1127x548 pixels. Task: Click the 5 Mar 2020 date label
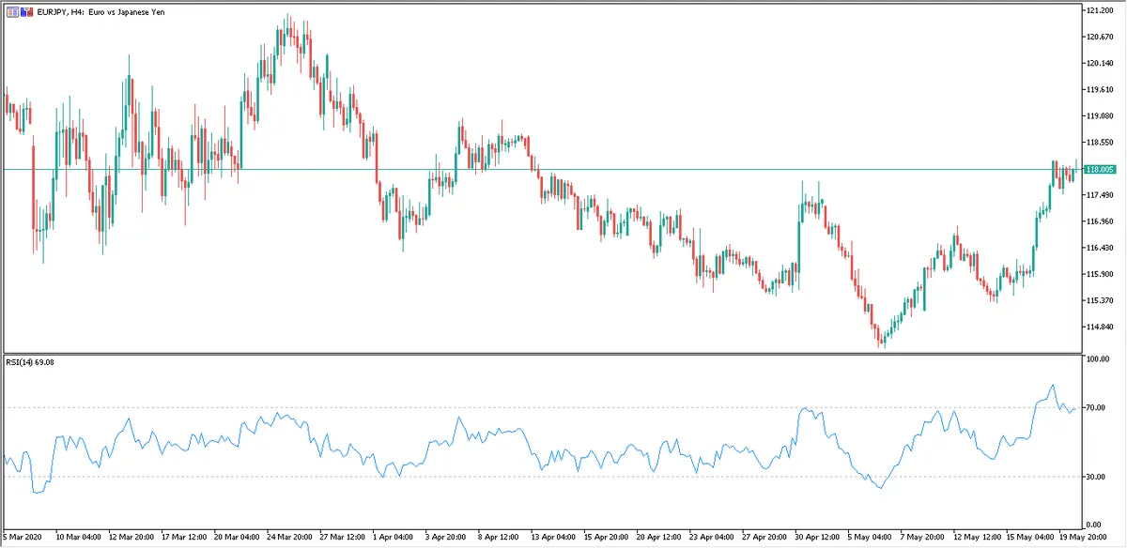tap(24, 539)
